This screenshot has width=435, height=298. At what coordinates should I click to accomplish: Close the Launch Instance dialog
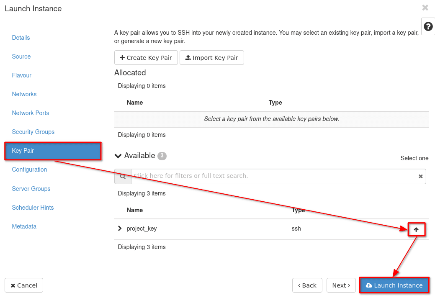425,8
